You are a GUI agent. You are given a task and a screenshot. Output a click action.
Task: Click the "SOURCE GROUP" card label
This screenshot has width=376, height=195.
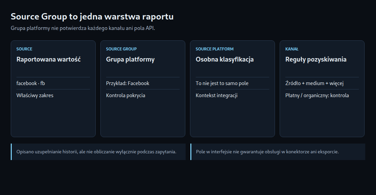point(121,49)
